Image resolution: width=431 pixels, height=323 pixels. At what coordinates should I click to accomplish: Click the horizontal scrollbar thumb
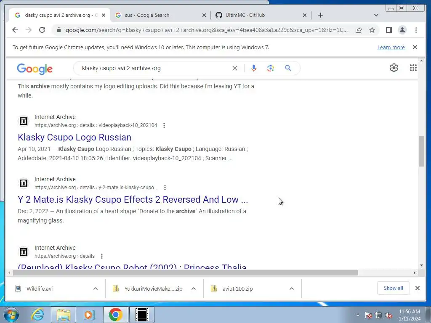click(186, 273)
